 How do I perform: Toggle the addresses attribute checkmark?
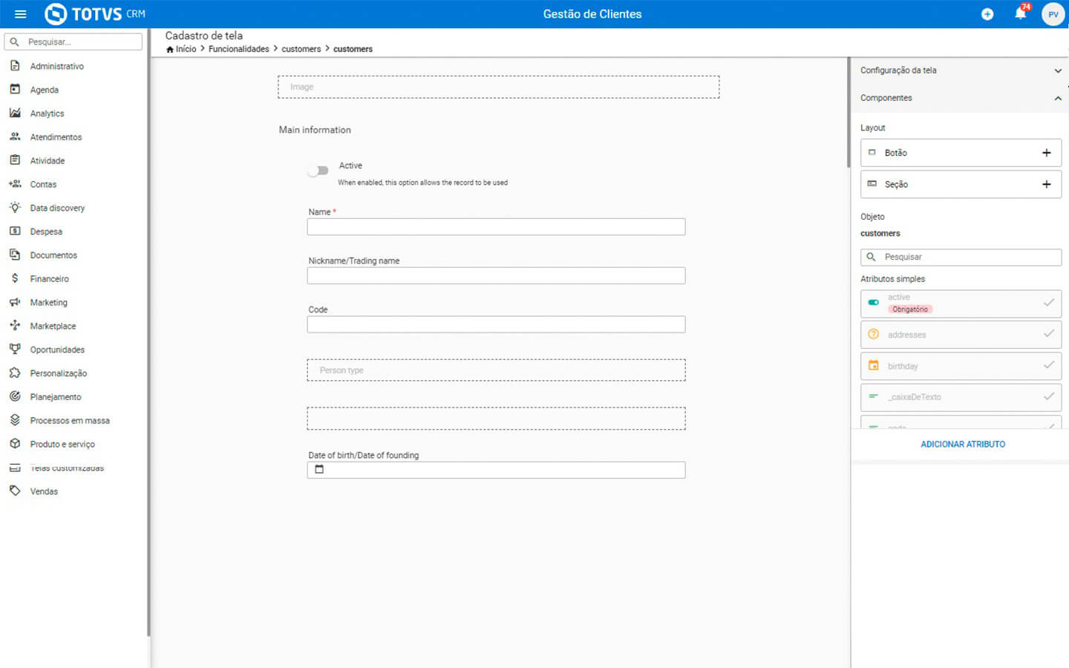[1048, 334]
